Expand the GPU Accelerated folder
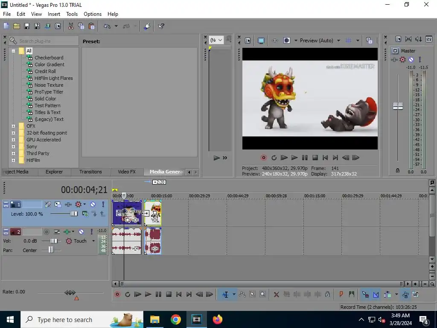437x328 pixels. (13, 140)
